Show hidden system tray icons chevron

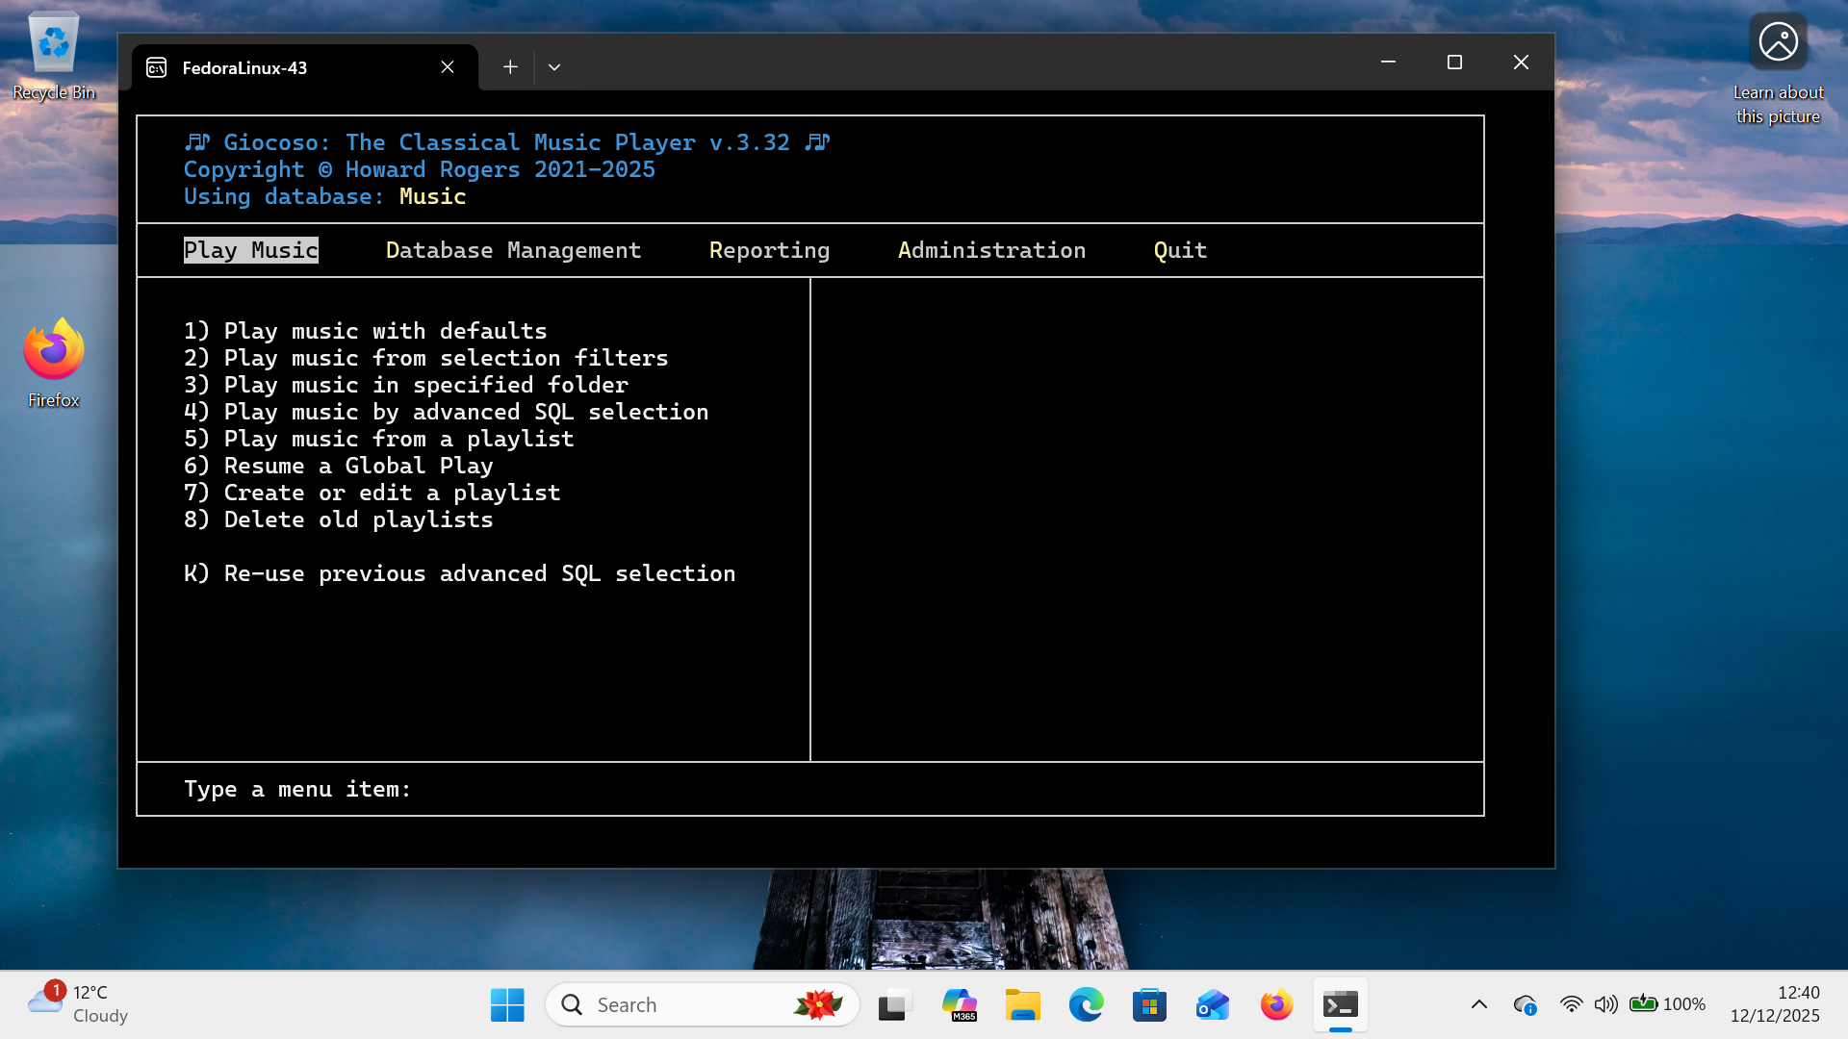coord(1479,1004)
